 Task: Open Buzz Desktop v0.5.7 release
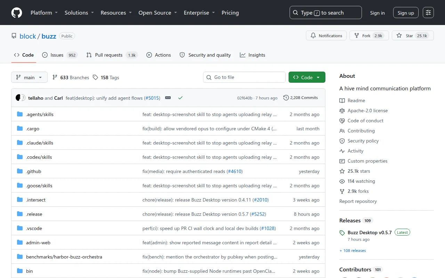click(370, 232)
